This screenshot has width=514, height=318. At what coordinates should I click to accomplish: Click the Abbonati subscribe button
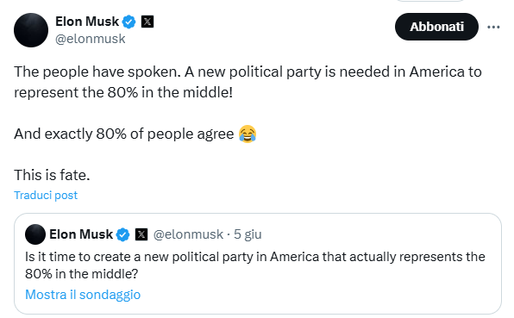(x=436, y=27)
